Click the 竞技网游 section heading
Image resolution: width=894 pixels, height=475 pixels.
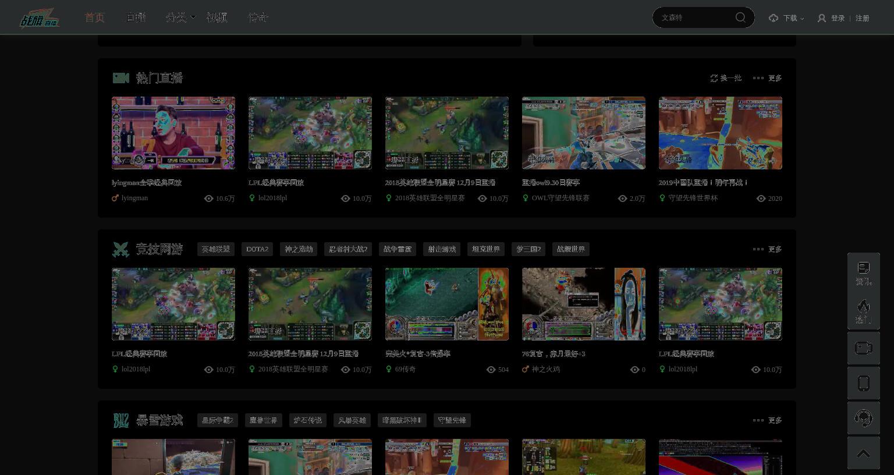coord(159,249)
